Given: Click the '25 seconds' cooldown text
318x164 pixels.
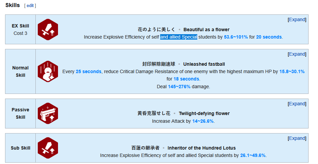Looking at the screenshot, I should coord(88,71).
